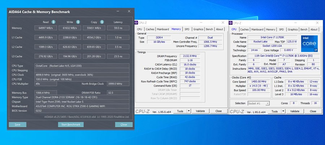Image resolution: width=325 pixels, height=145 pixels.
Task: Click Core Speed value 1400.00 MHz
Action: click(258, 82)
